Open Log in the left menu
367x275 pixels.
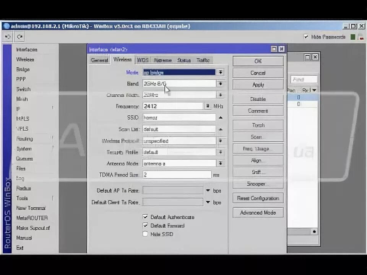[20, 179]
